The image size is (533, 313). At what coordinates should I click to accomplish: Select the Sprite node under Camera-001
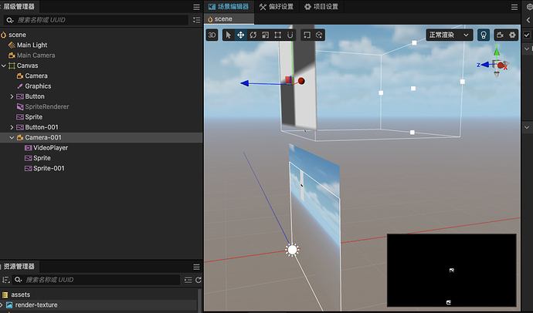tap(42, 158)
